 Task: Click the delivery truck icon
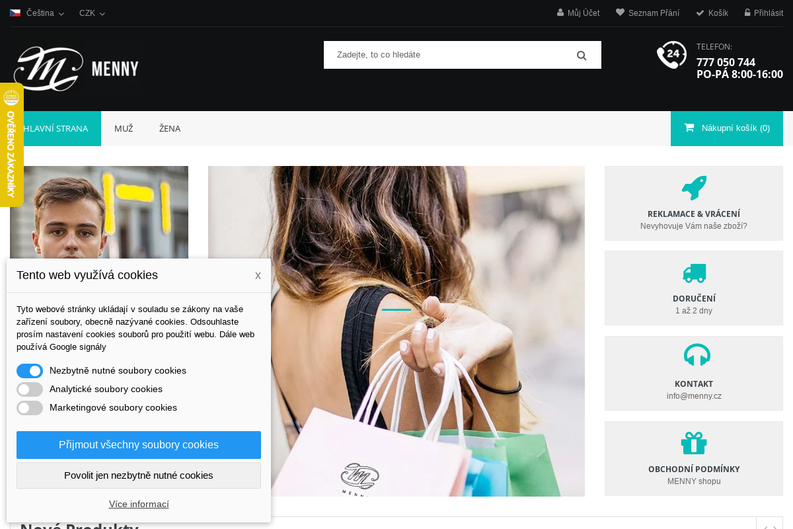[694, 273]
